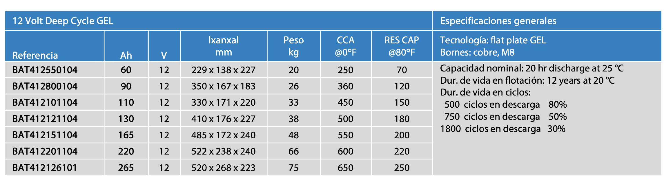Select the 'Capacidad nominal' specification line
This screenshot has height=180, width=664.
pyautogui.click(x=531, y=68)
